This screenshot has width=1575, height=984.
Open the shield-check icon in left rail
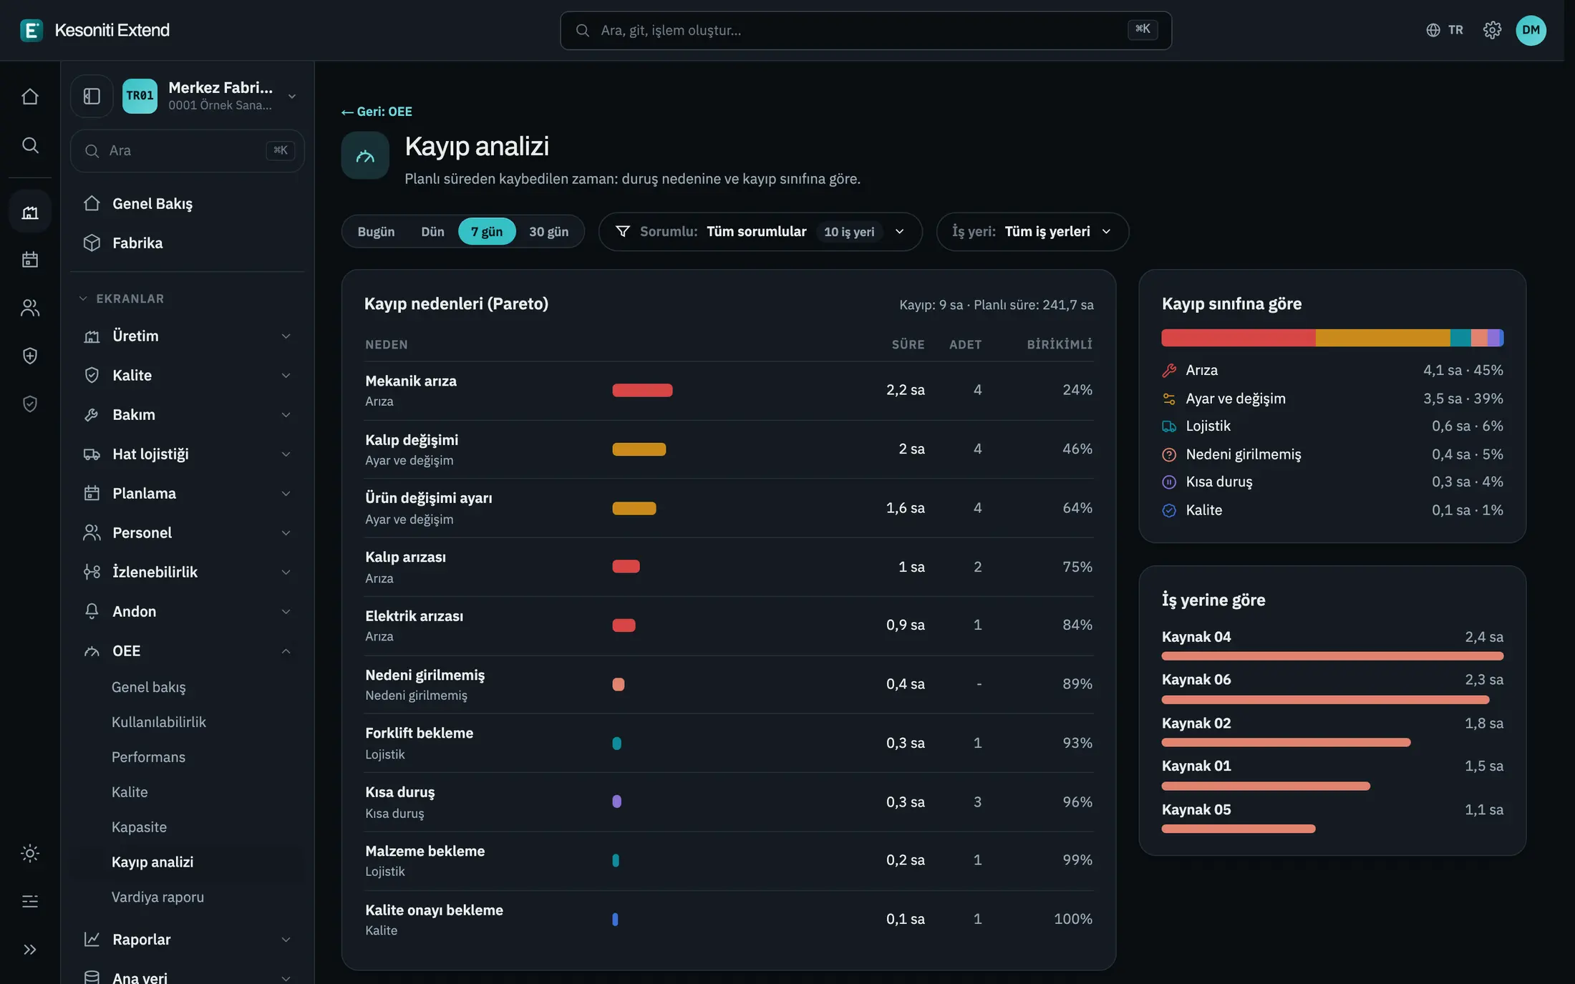pos(30,404)
